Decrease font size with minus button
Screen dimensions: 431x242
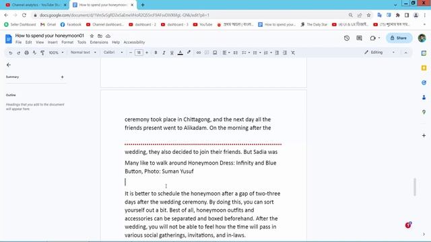(131, 52)
